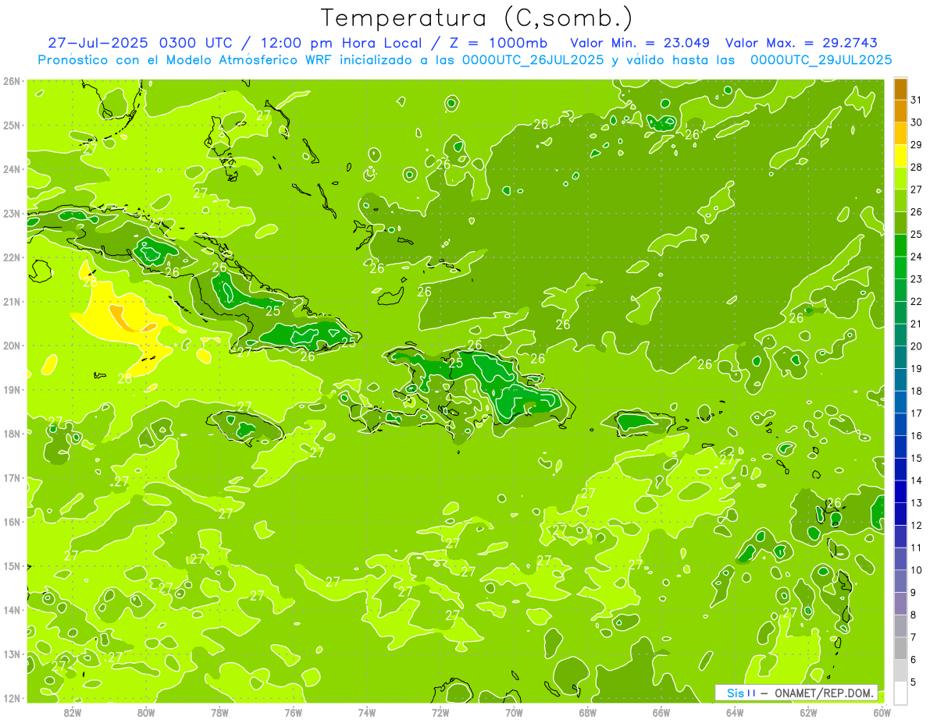The image size is (937, 723).
Task: Click the 72W longitude axis label
Action: pyautogui.click(x=440, y=711)
